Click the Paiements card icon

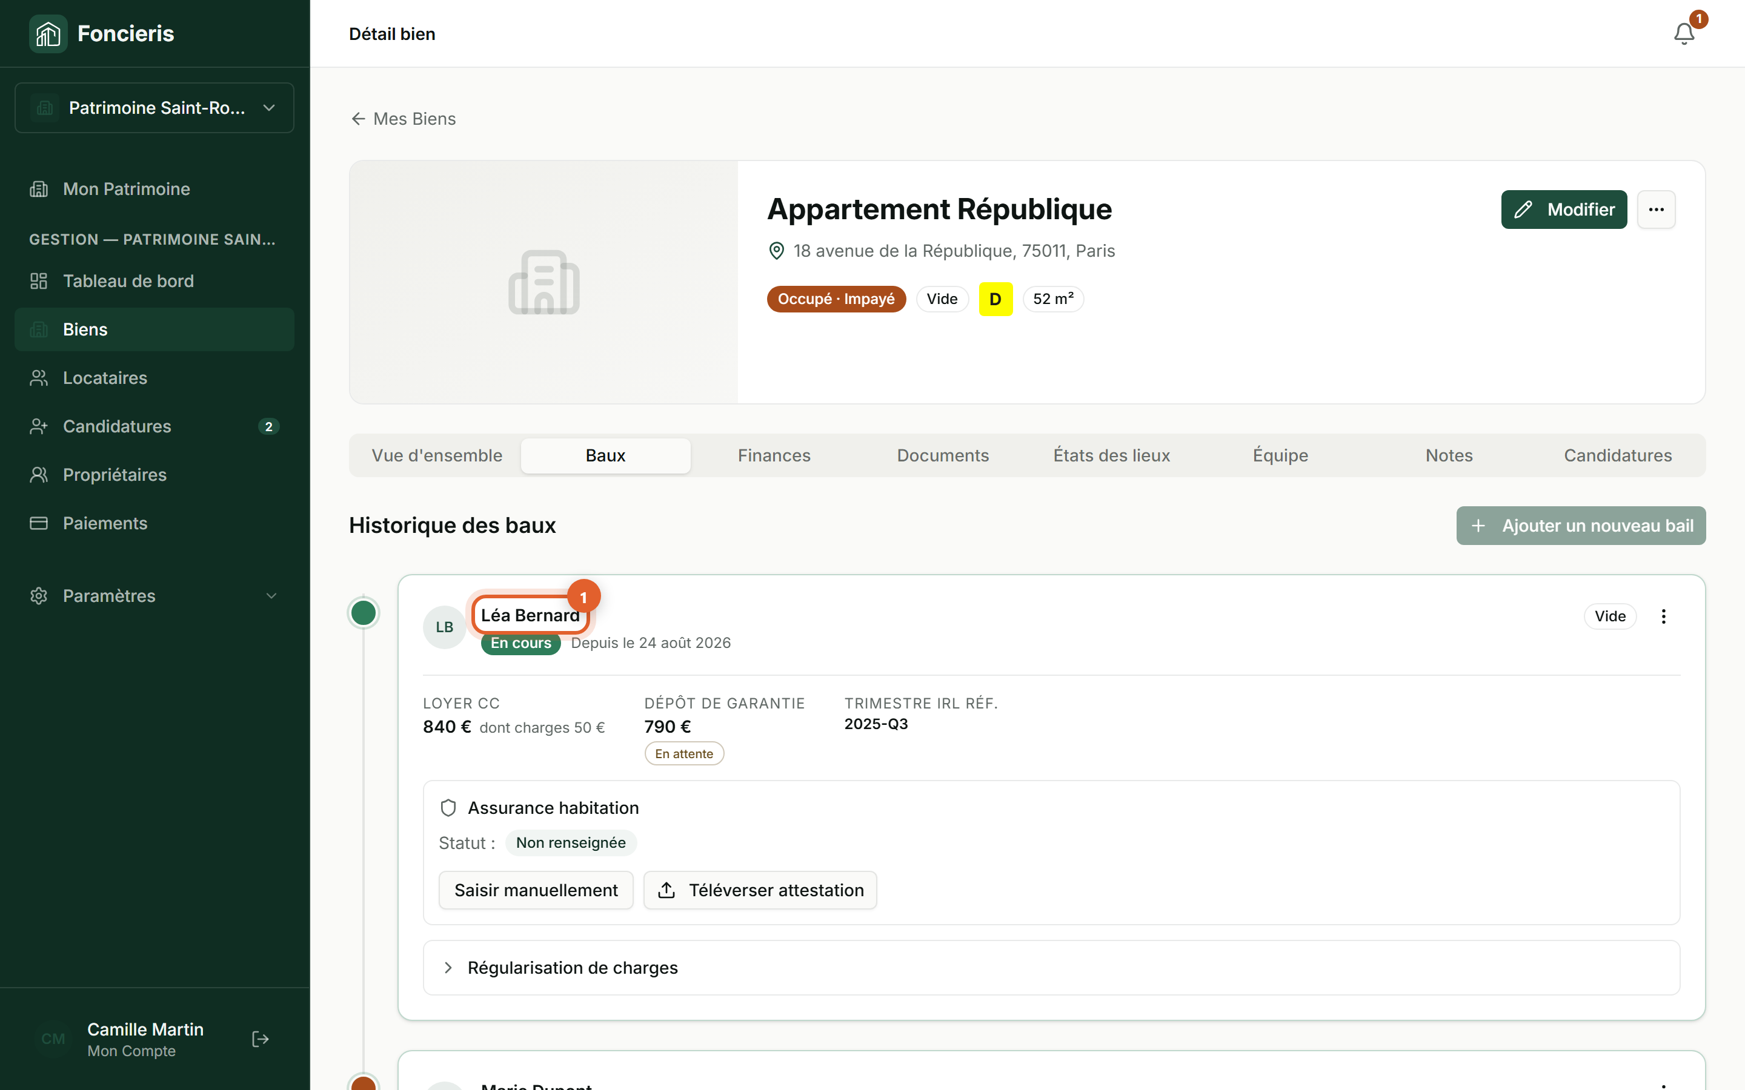[x=38, y=523]
